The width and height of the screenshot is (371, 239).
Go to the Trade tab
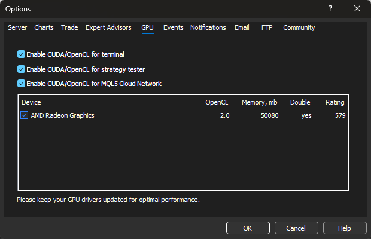[69, 27]
